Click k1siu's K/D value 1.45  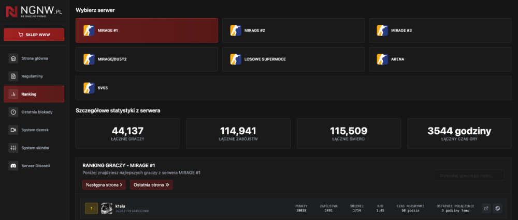tap(380, 211)
